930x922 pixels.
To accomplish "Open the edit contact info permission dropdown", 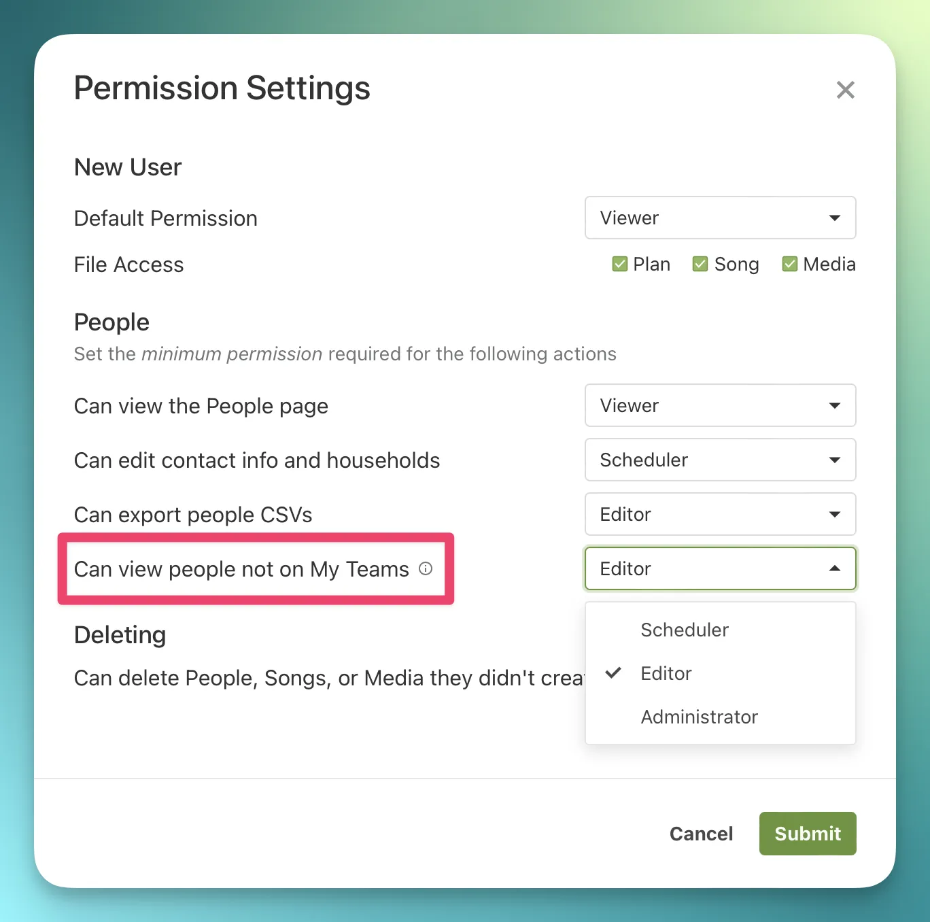I will [x=720, y=460].
